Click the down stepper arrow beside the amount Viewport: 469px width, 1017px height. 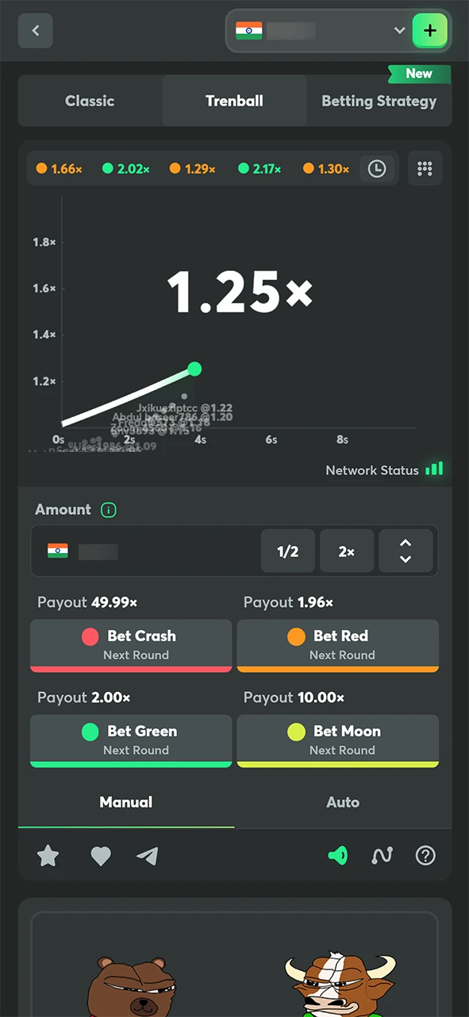pos(406,557)
